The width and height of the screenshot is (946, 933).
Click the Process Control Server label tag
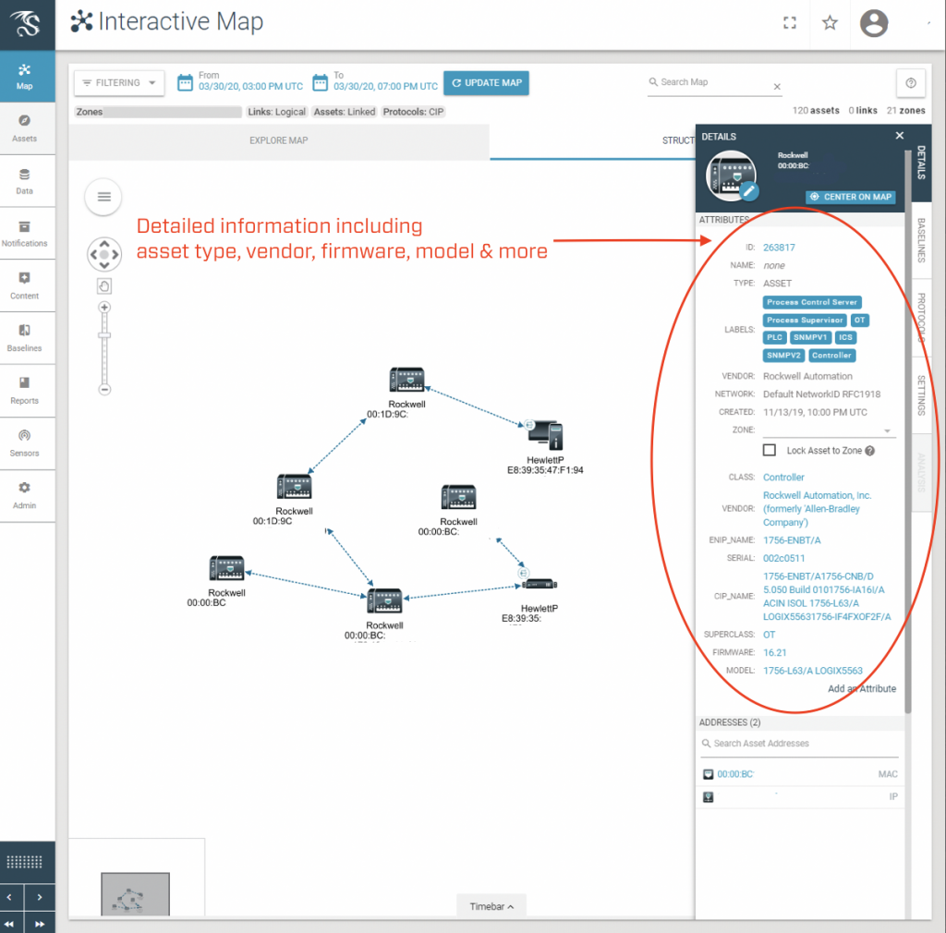tap(812, 302)
